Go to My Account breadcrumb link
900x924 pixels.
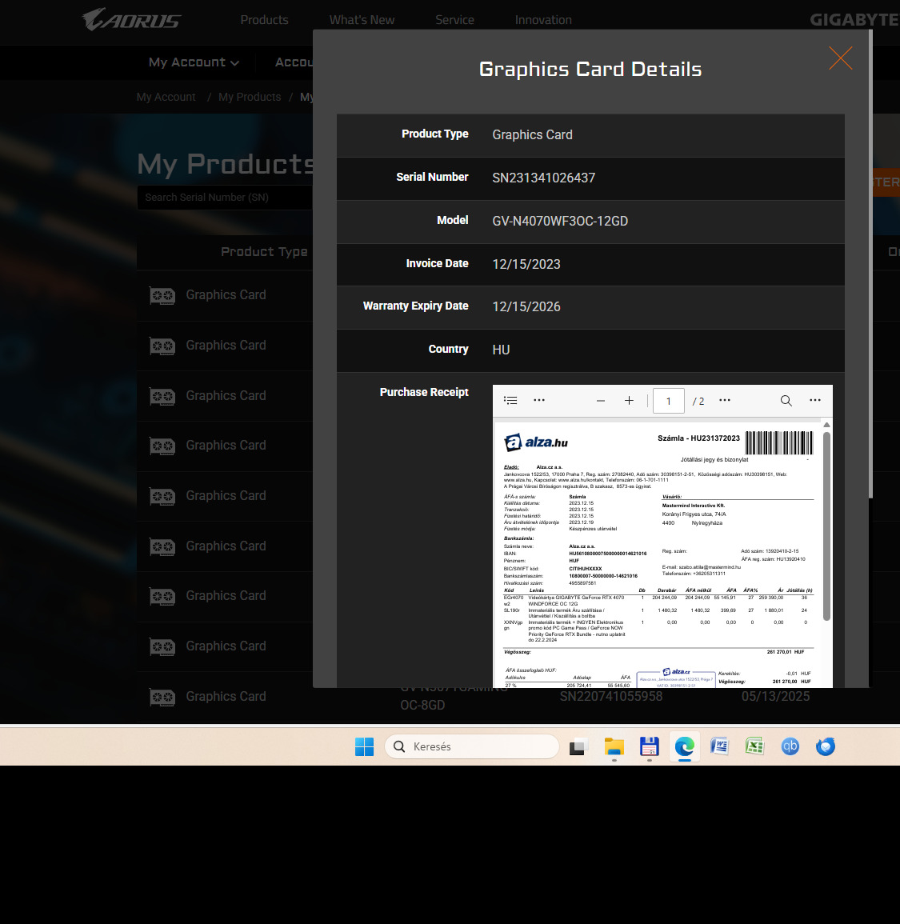click(166, 97)
